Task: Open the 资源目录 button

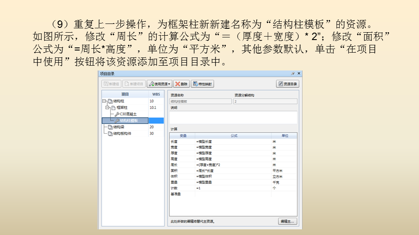Action: [x=288, y=84]
